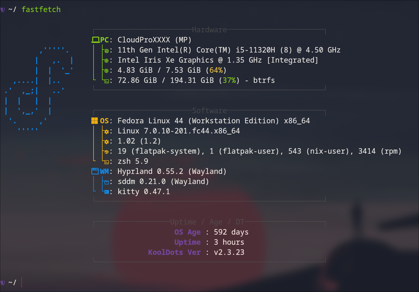419x292 pixels.
Task: Click the kernel gear icon beside Linux 7.0.10
Action: click(107, 132)
